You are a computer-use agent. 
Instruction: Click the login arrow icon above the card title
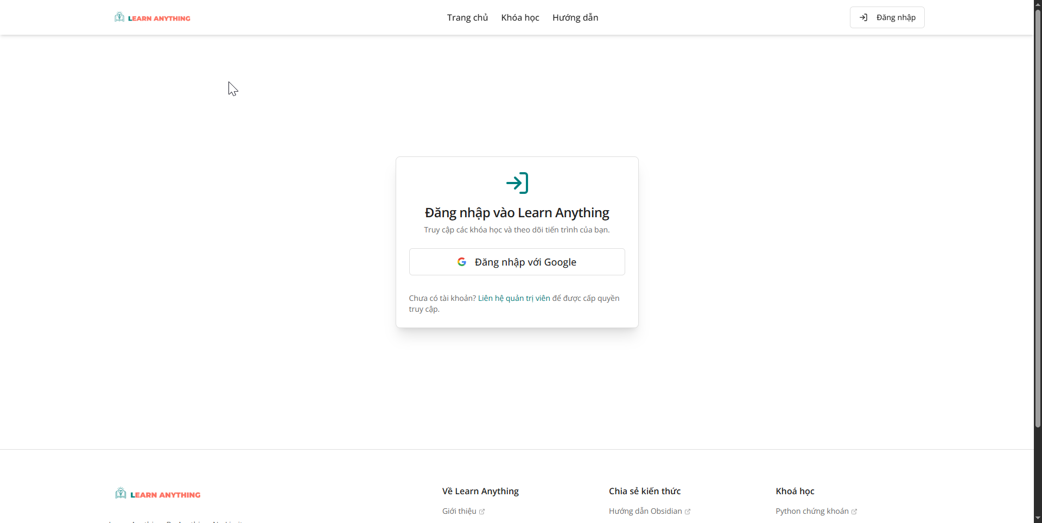517,183
